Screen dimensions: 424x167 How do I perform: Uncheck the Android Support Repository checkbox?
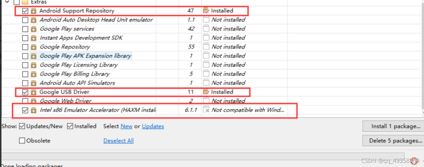click(x=25, y=11)
